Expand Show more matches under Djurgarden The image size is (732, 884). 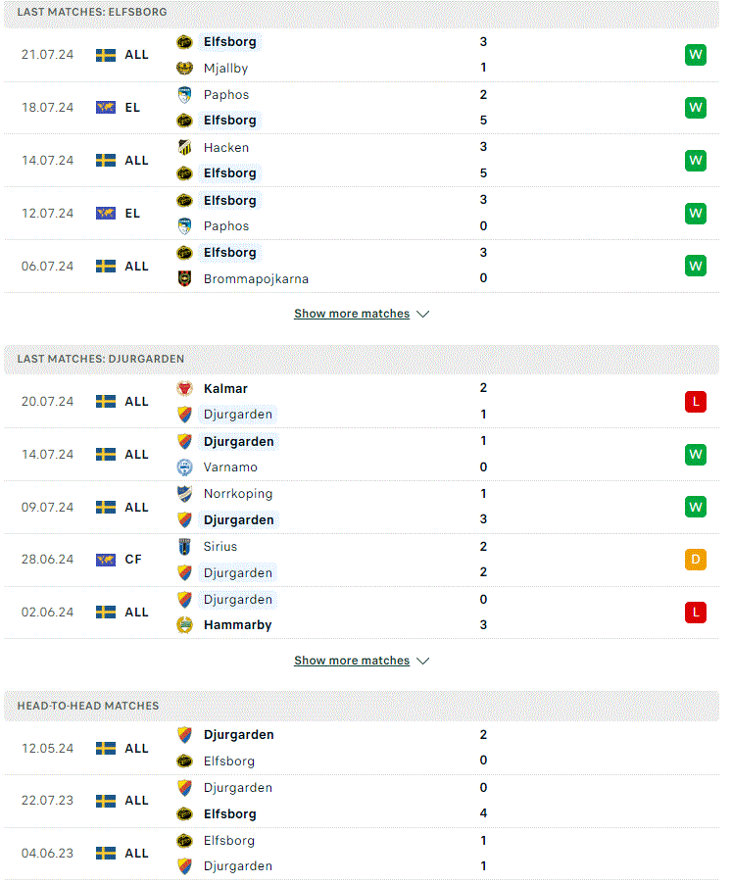pos(352,661)
